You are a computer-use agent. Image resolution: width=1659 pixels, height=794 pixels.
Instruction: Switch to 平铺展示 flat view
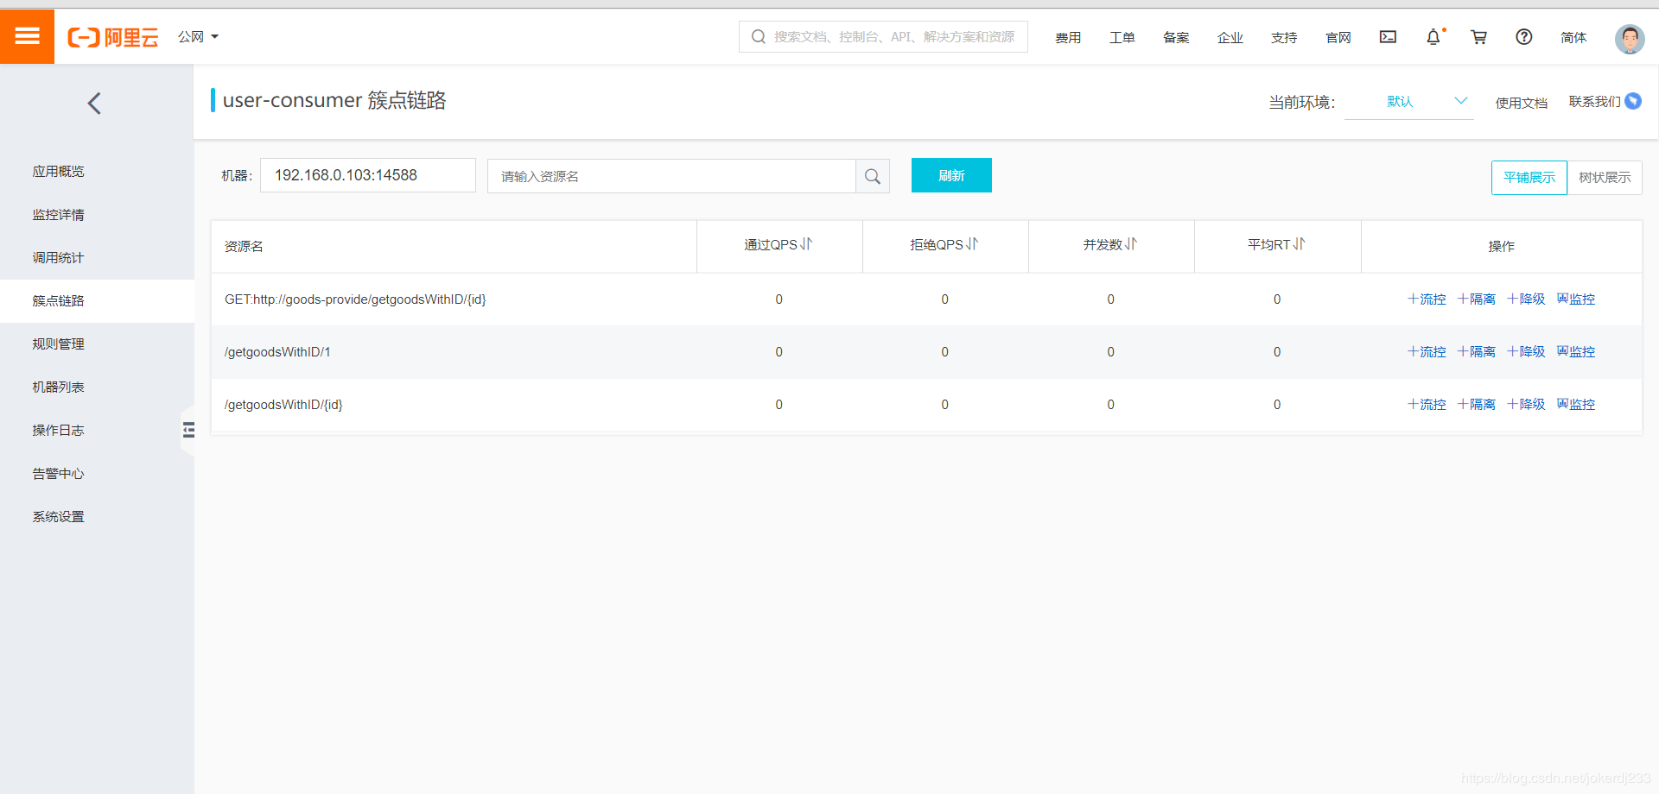point(1529,178)
